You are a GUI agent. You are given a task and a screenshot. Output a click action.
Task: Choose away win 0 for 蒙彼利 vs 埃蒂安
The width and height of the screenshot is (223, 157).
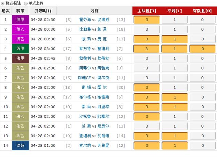coord(203,58)
